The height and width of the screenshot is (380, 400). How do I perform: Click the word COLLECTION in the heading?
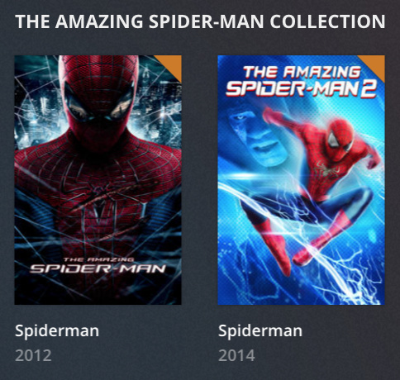(327, 21)
